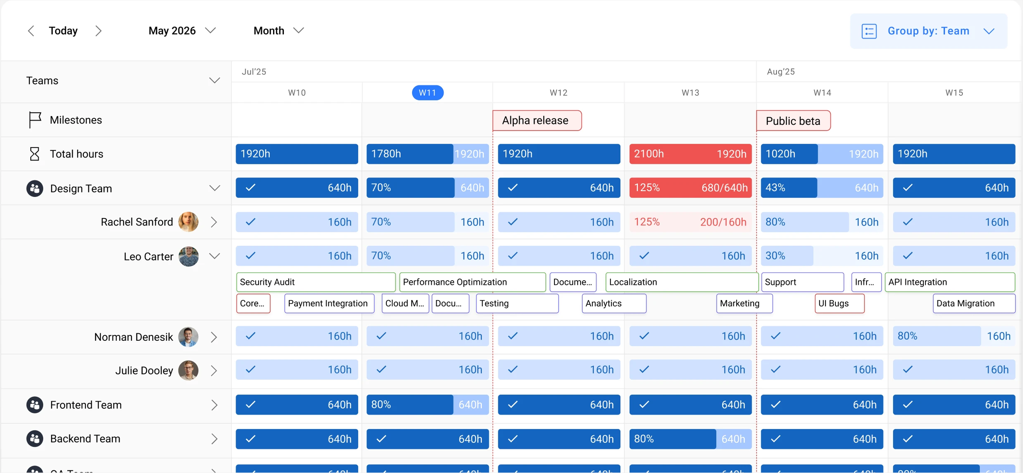This screenshot has width=1023, height=473.
Task: Select week W13 column header
Action: (x=690, y=92)
